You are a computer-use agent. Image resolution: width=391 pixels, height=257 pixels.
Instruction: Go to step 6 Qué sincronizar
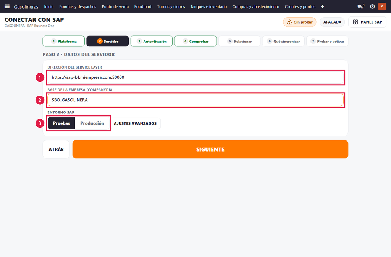coord(283,41)
